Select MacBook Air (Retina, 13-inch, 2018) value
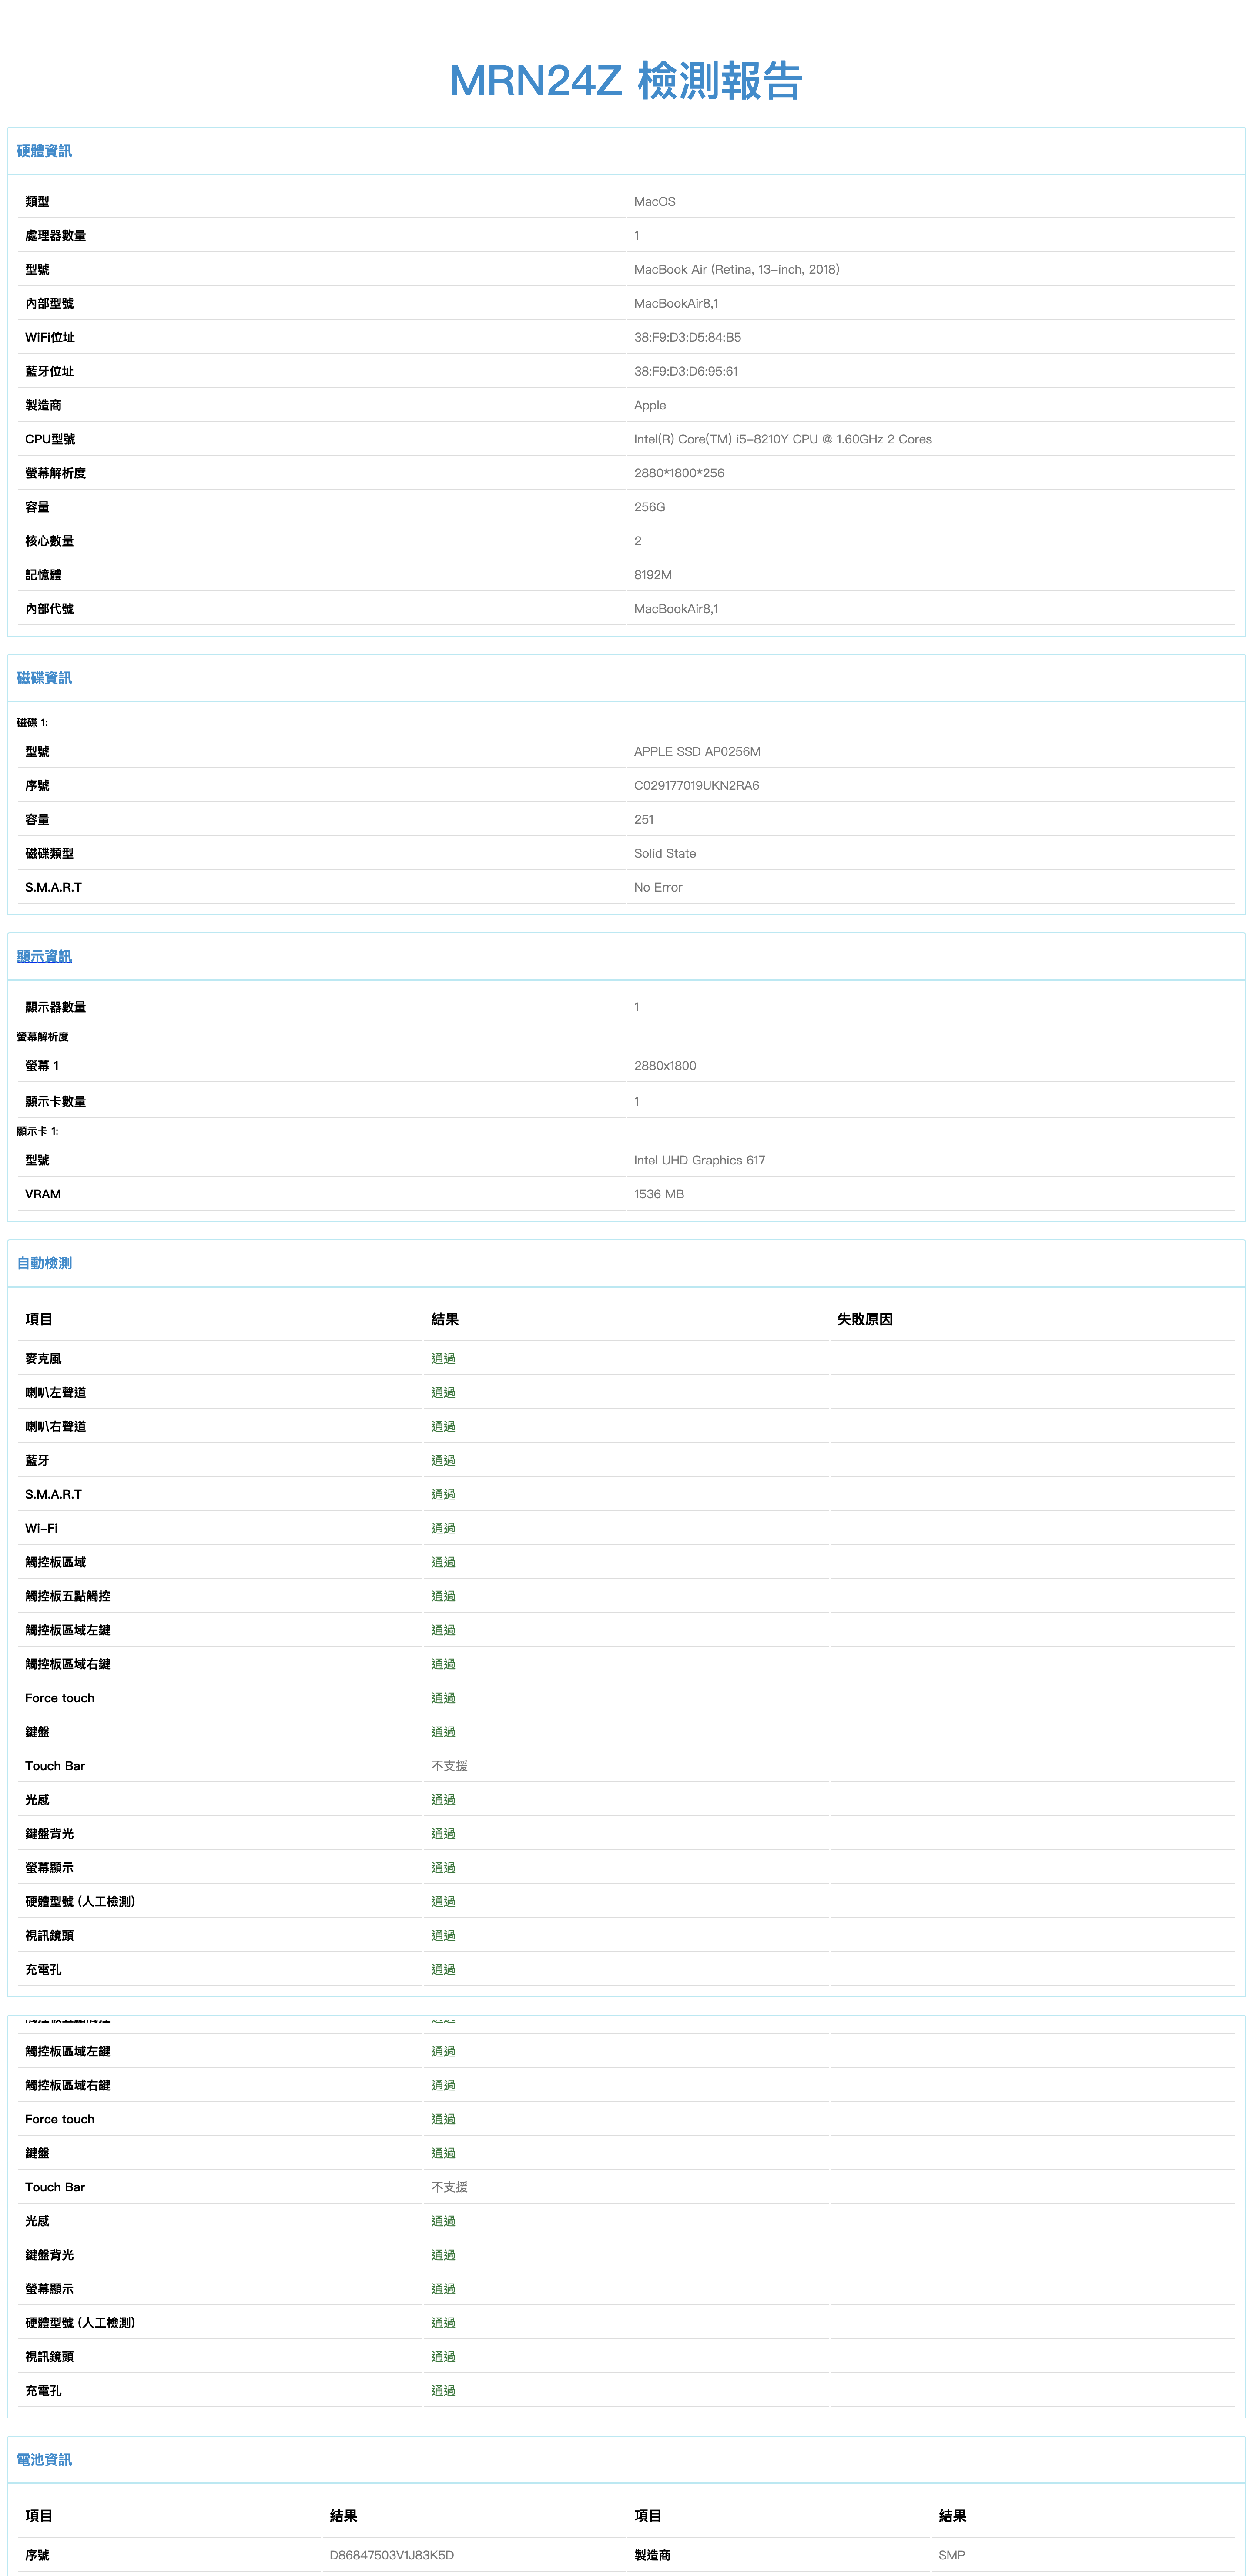 coord(737,270)
